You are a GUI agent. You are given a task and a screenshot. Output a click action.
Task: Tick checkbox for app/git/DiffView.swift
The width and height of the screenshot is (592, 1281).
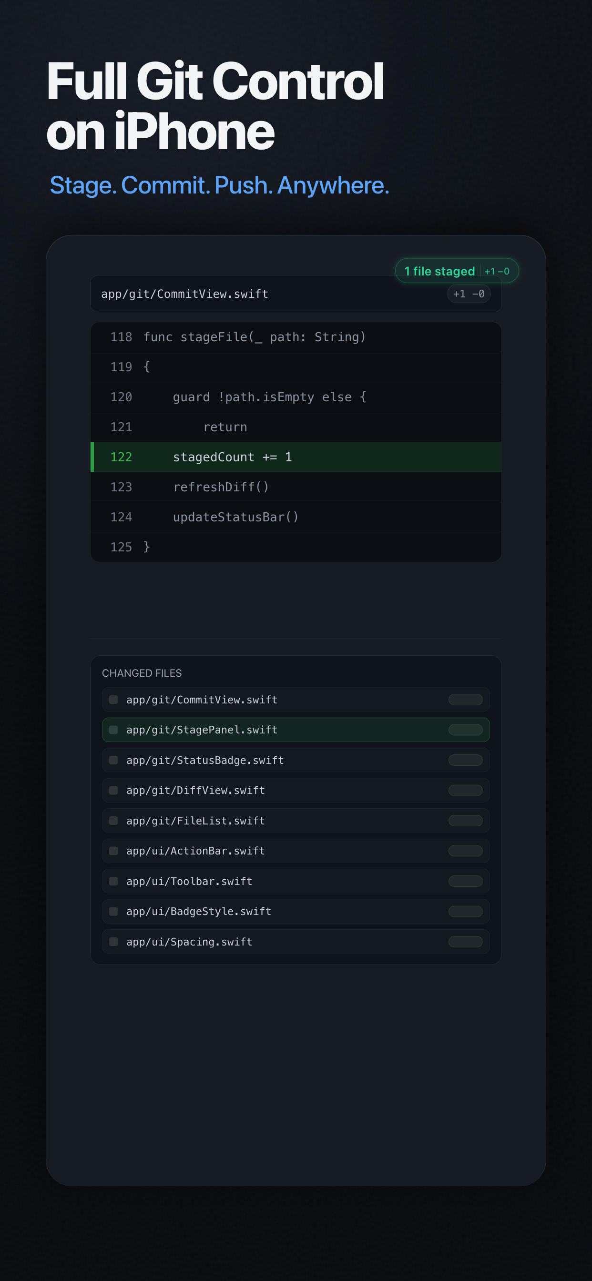113,790
